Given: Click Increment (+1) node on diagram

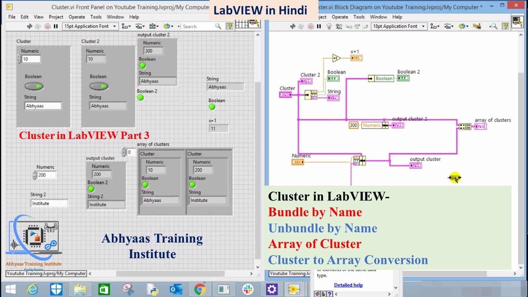Looking at the screenshot, I should (x=337, y=58).
